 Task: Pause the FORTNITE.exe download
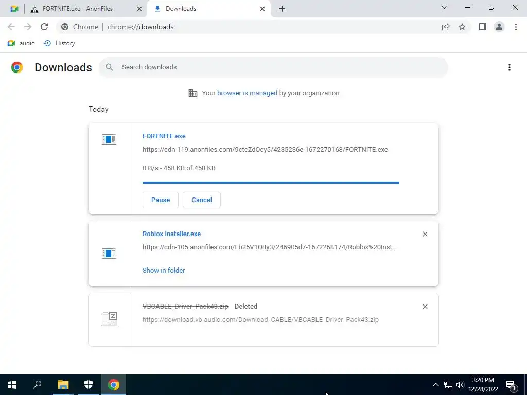pos(161,200)
